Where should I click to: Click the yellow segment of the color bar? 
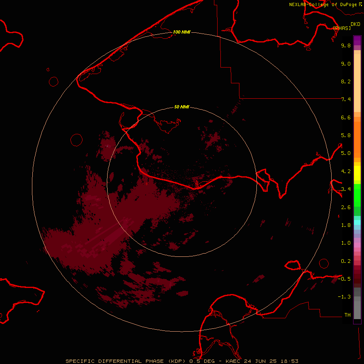(357, 173)
